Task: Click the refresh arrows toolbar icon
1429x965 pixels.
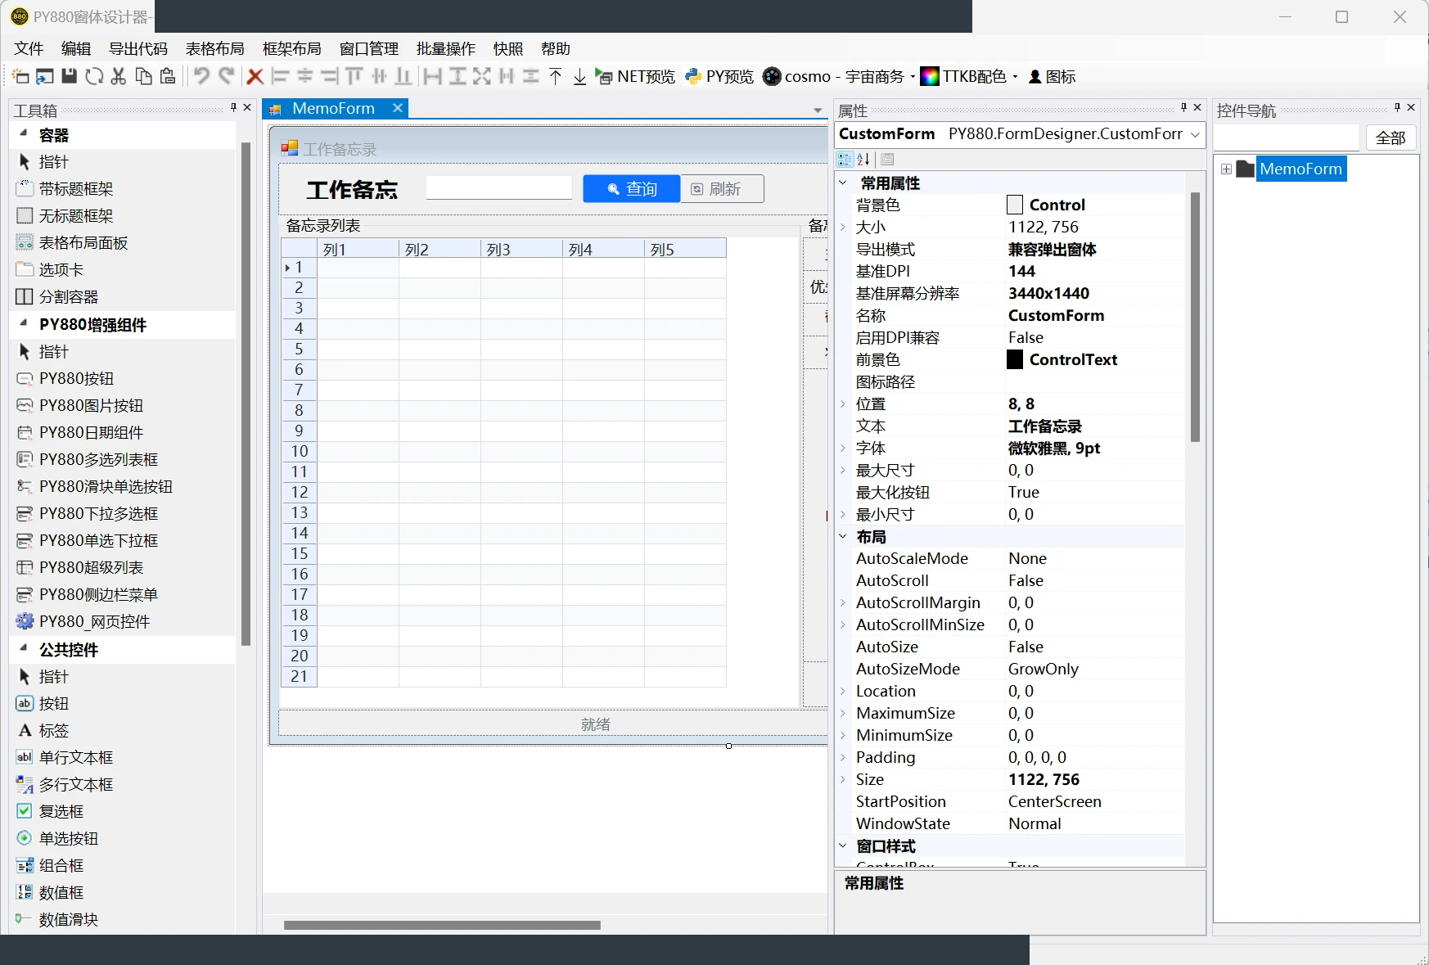Action: point(94,77)
